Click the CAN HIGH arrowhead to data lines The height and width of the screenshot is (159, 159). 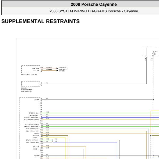[x=57, y=68]
